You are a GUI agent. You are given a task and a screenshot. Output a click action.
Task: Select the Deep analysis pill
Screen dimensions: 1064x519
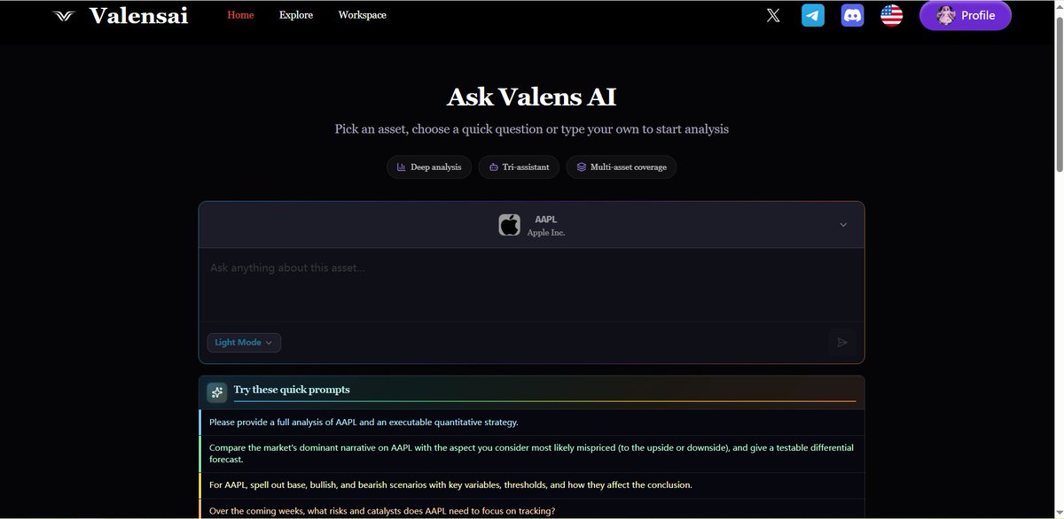coord(429,167)
